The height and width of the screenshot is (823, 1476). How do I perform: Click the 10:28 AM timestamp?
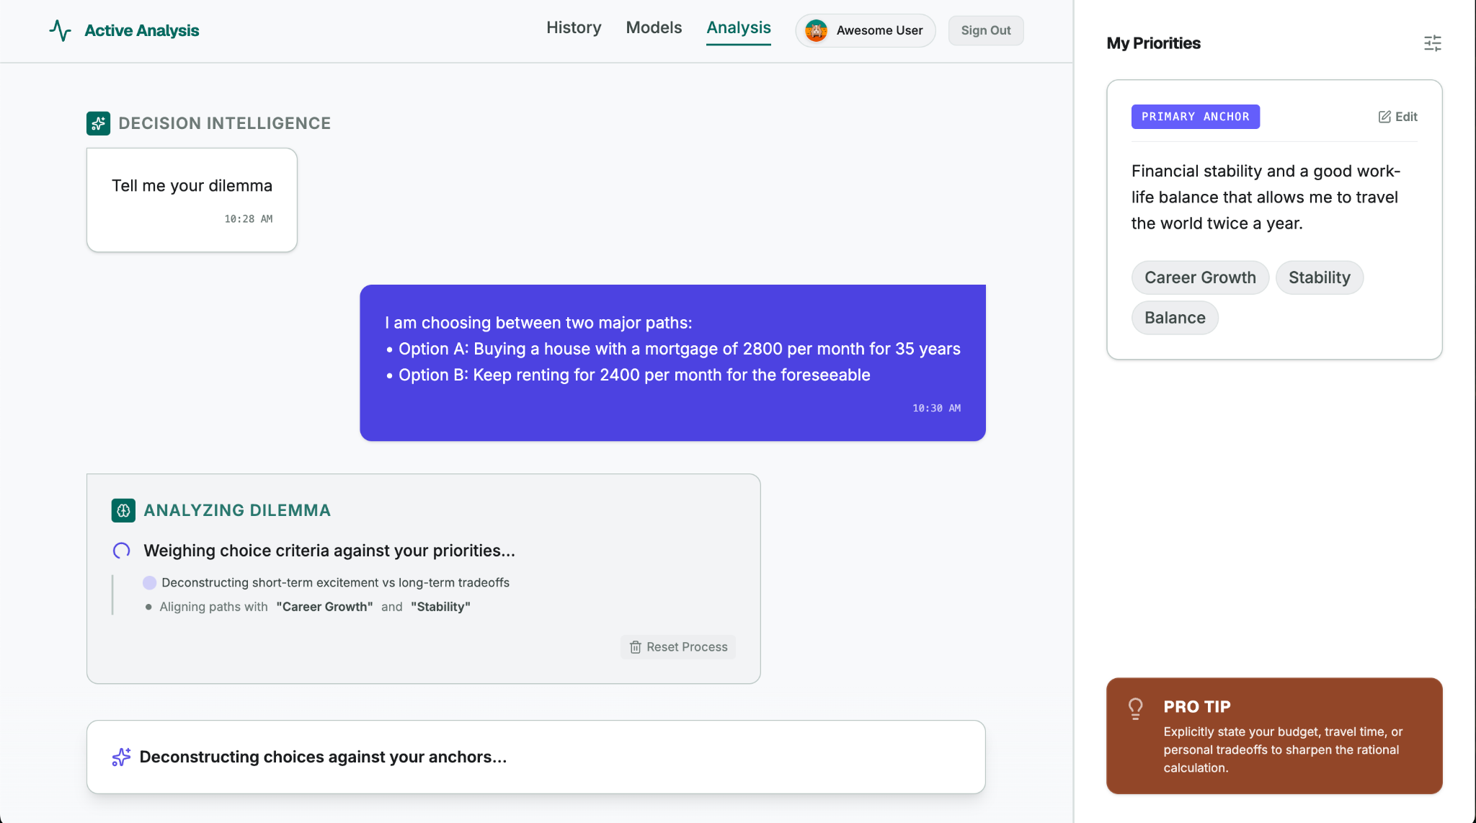tap(248, 219)
